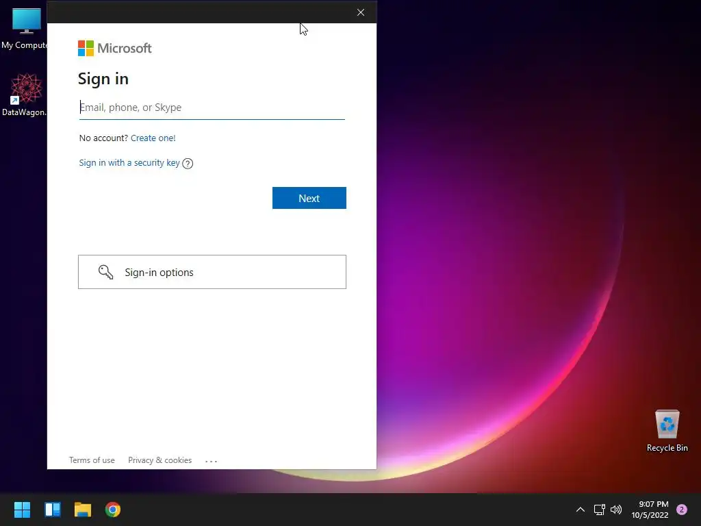
Task: Open the Widgets taskbar icon
Action: 52,510
